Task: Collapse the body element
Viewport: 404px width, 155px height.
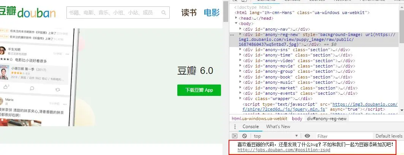Action: [x=237, y=23]
